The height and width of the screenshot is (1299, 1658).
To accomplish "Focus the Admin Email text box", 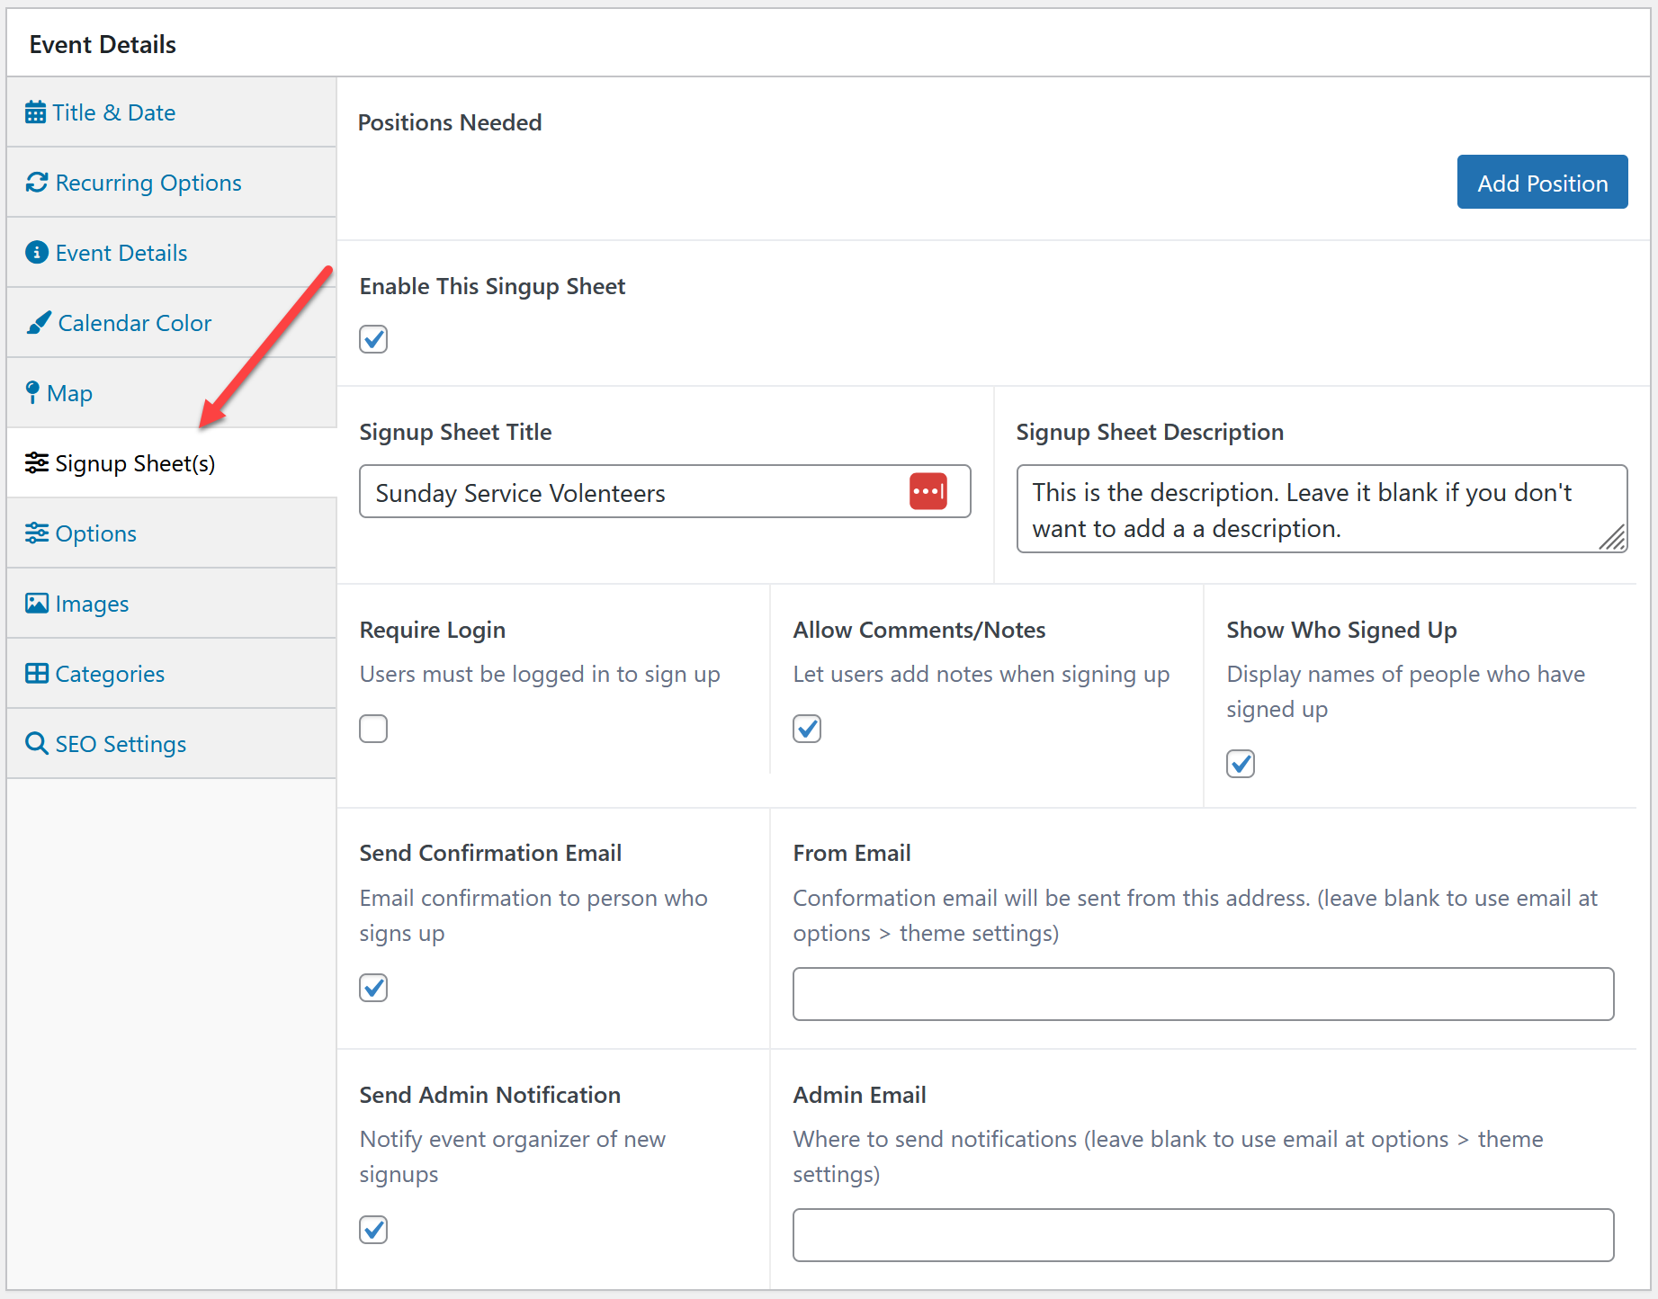I will pos(1203,1235).
